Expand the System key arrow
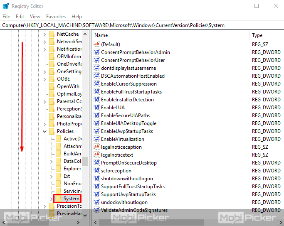This screenshot has width=284, height=226. (51, 199)
